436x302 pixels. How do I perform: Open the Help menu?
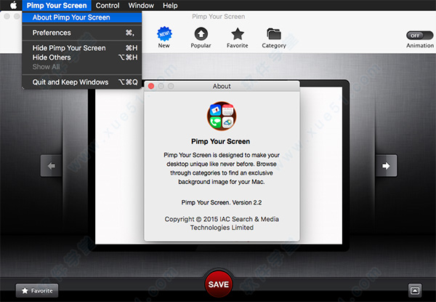[170, 5]
